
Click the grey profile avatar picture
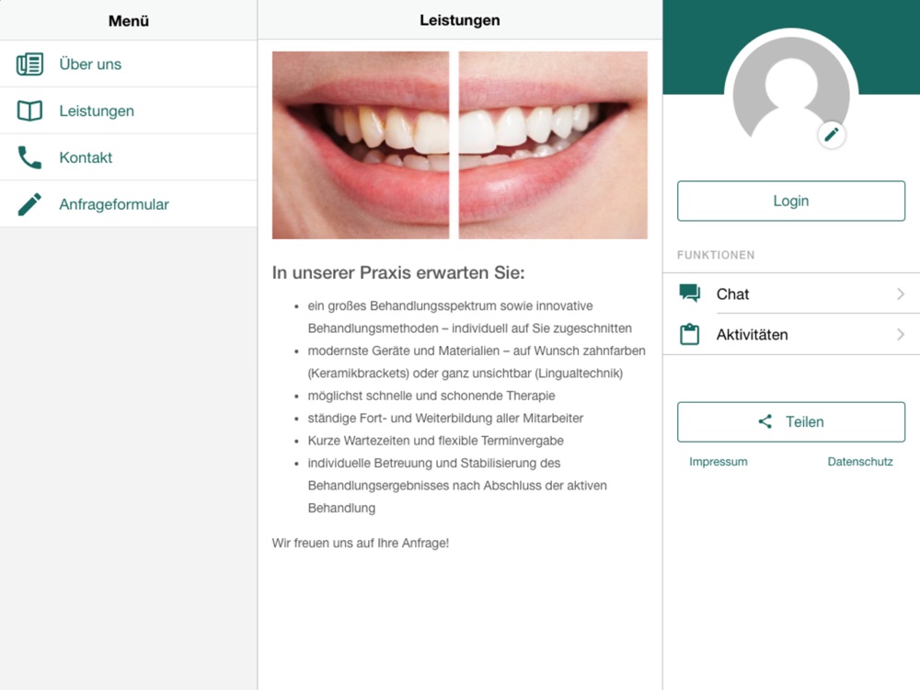pos(791,94)
